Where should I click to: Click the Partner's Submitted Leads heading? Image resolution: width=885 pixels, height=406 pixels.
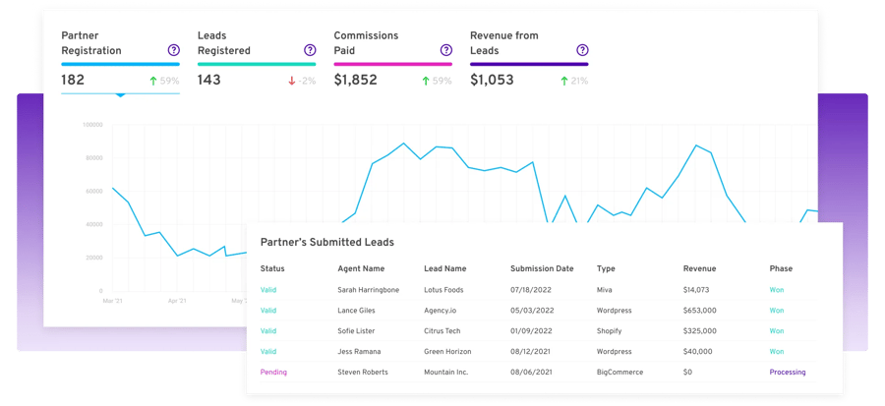327,242
